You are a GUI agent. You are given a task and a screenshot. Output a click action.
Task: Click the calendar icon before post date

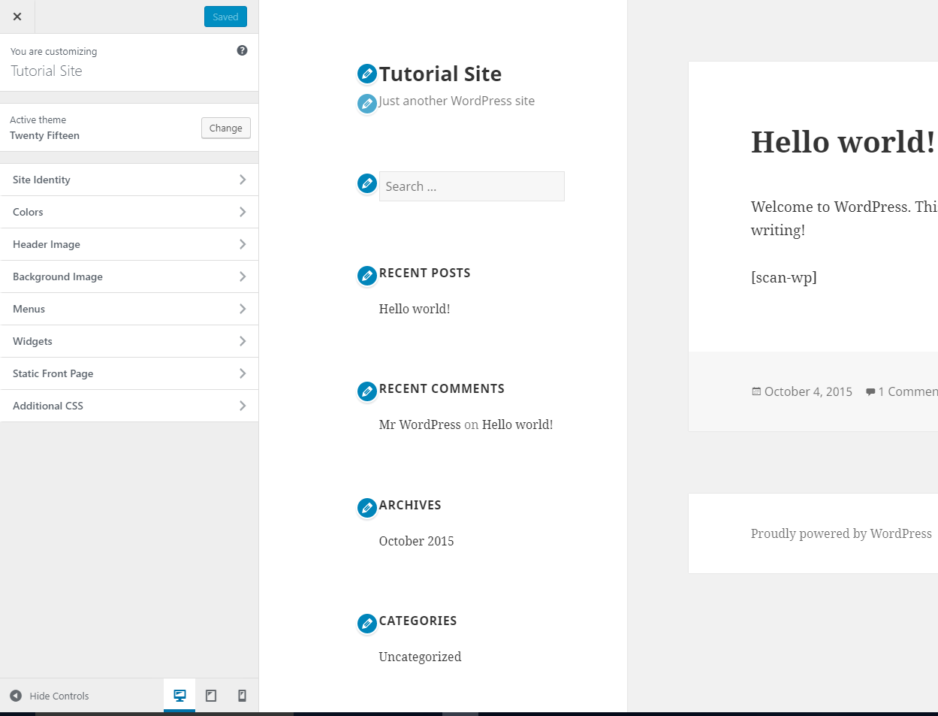(756, 391)
